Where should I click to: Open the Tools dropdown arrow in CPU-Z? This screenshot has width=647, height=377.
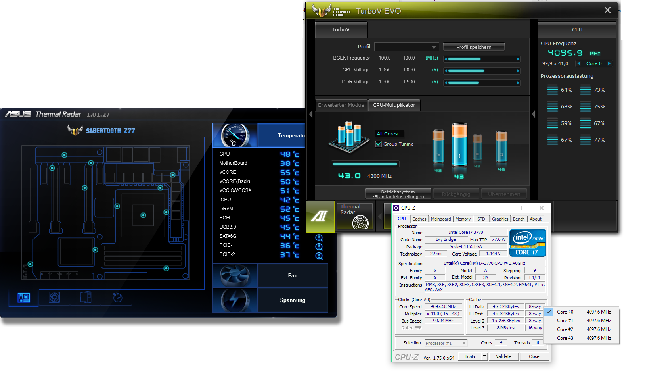tap(484, 356)
